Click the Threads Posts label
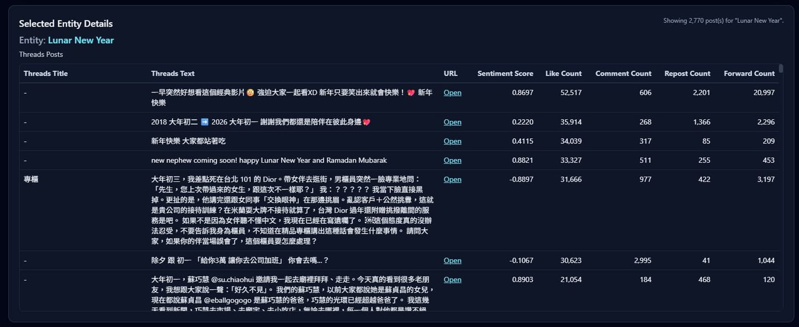Image resolution: width=799 pixels, height=327 pixels. tap(41, 54)
